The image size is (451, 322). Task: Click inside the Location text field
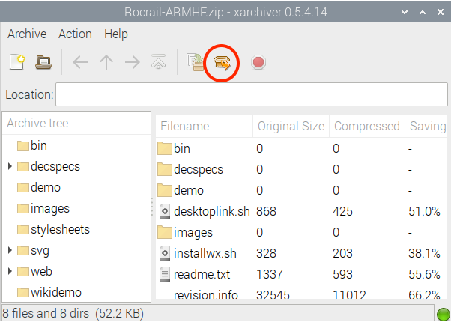[x=250, y=95]
